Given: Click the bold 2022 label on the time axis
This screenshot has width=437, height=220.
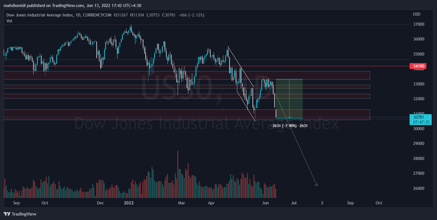Looking at the screenshot, I should (x=129, y=203).
